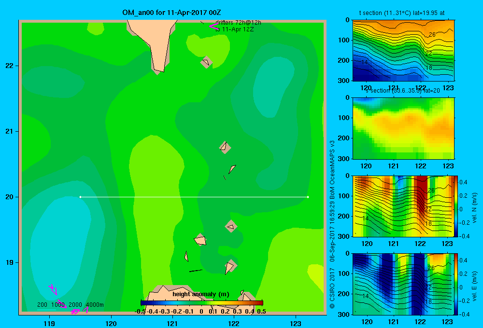This screenshot has width=483, height=328.
Task: Click the '26' contour label in the temperature section
Action: (x=432, y=34)
